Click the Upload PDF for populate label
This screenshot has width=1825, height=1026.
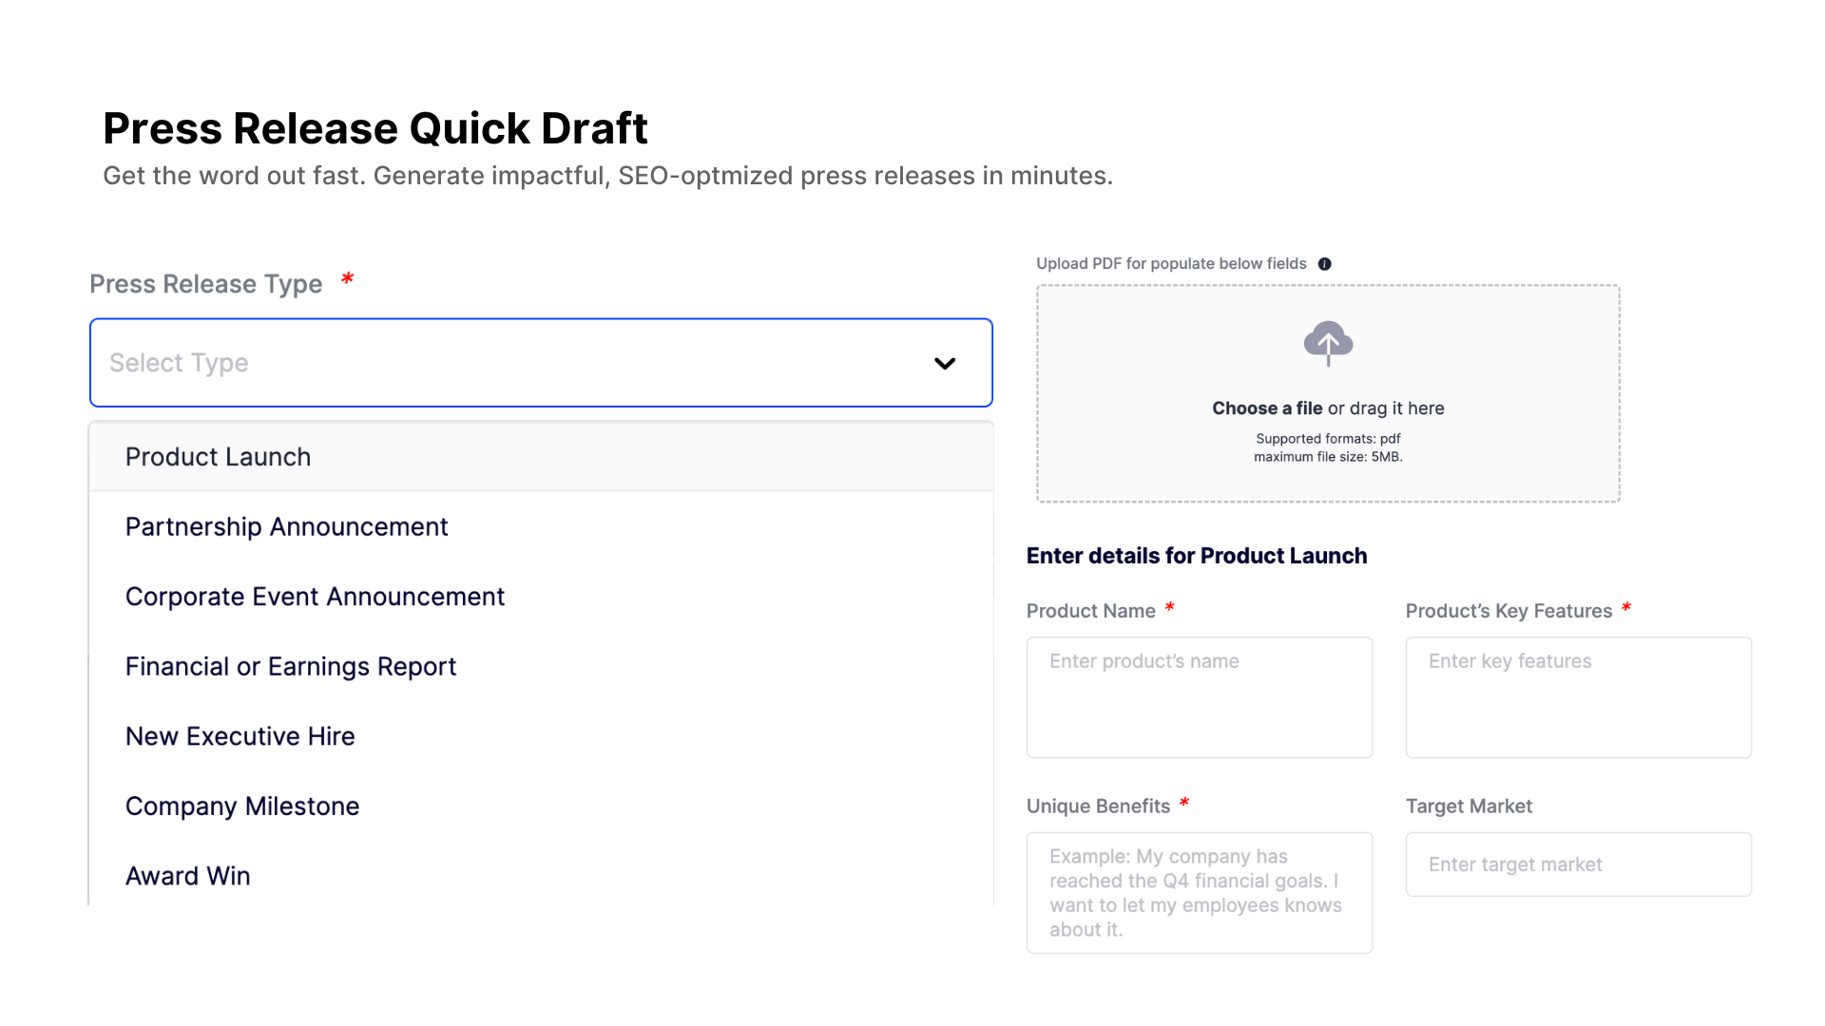[1171, 264]
